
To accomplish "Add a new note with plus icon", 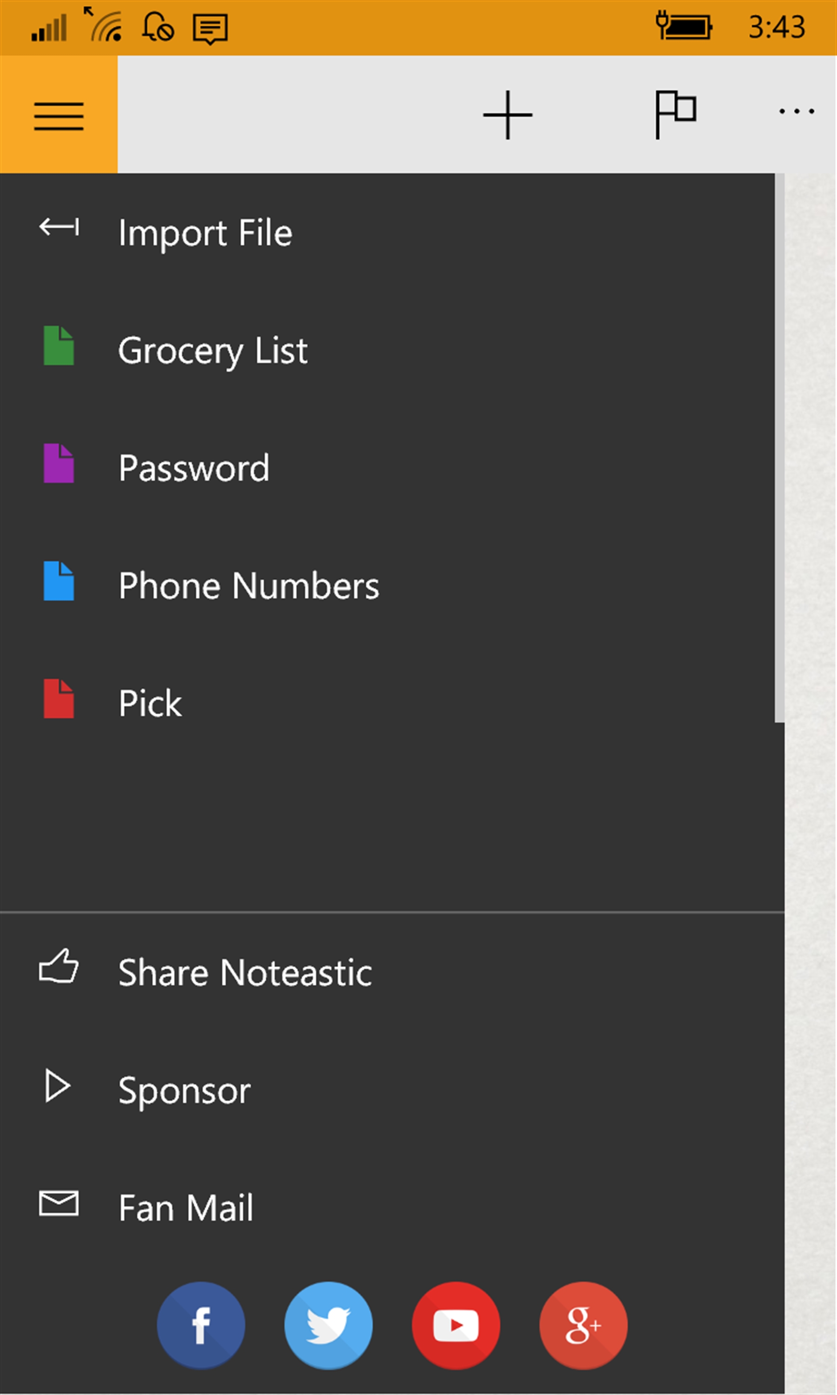I will click(507, 114).
